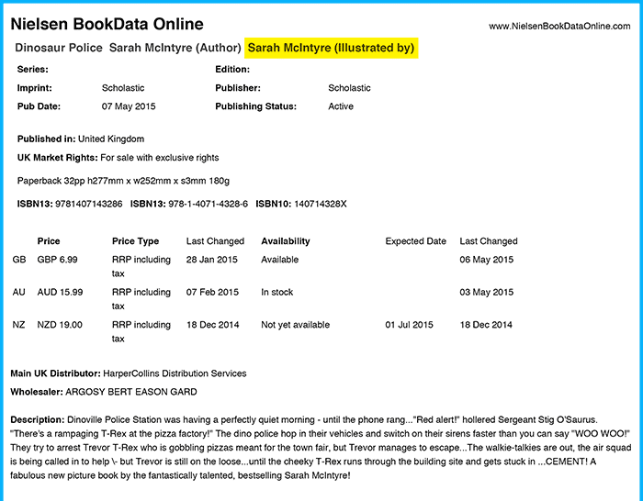
Task: Select HarperCollins Distribution Services text
Action: 175,373
